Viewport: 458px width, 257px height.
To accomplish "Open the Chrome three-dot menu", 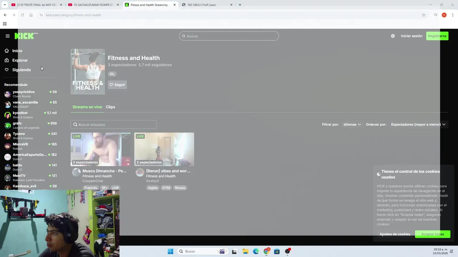I will (x=453, y=15).
